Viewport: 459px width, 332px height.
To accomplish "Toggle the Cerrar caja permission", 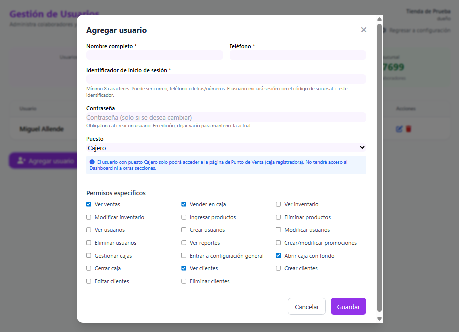I will [89, 268].
